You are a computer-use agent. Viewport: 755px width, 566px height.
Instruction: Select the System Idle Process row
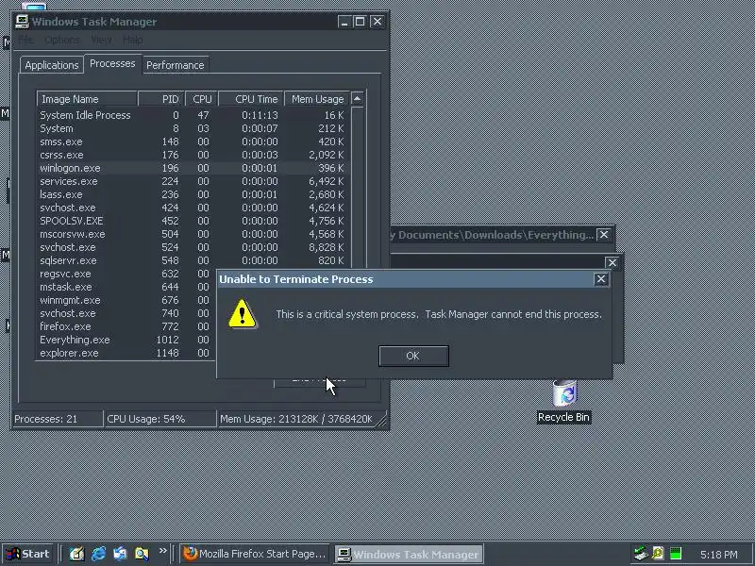point(193,115)
